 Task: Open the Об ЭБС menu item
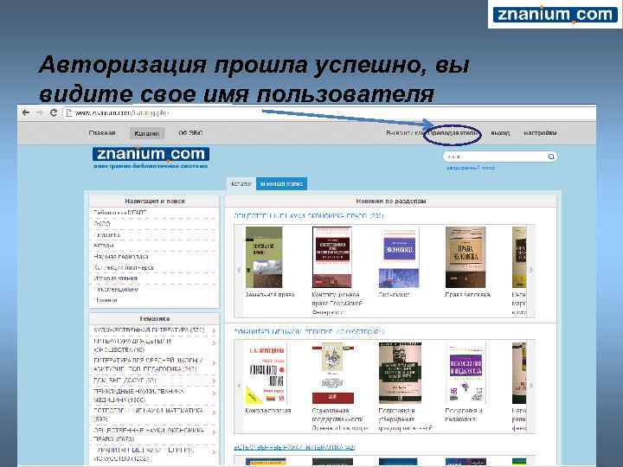(190, 133)
